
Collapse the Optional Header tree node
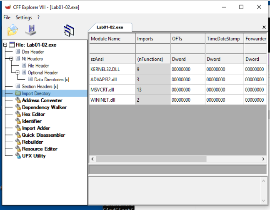point(17,72)
